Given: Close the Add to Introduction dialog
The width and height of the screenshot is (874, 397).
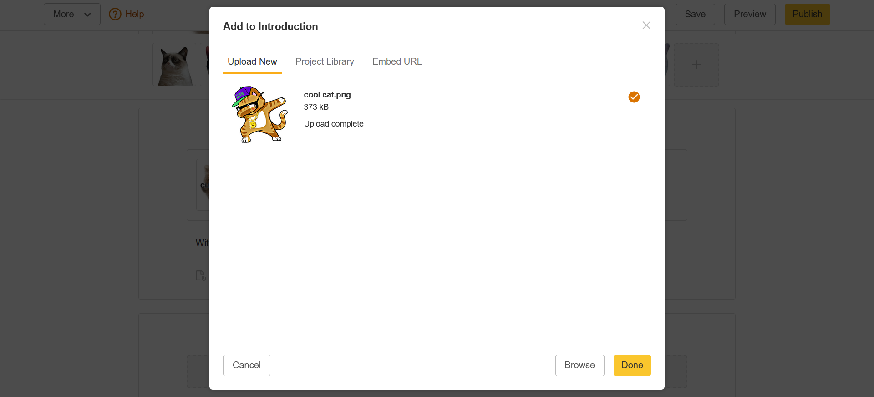Looking at the screenshot, I should point(646,25).
